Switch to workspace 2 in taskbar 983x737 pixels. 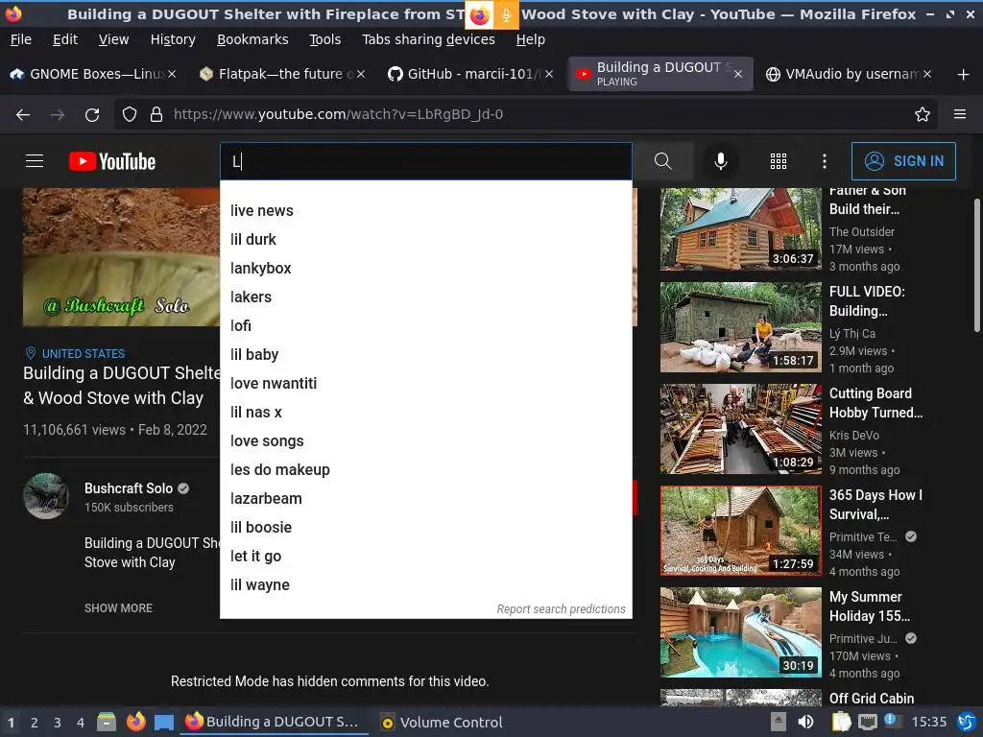point(35,723)
